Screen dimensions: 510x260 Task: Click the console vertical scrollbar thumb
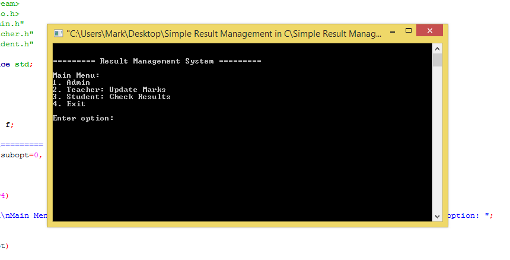(x=437, y=60)
